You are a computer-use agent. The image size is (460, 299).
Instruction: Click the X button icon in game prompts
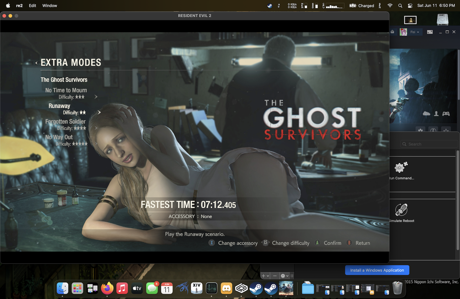click(212, 243)
